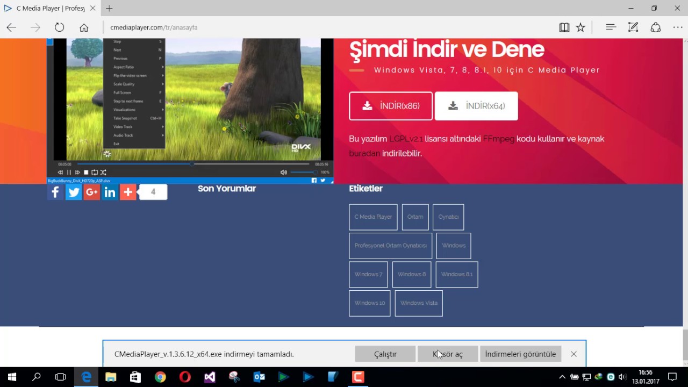
Task: Open the 'Ortam' tag
Action: tap(415, 217)
